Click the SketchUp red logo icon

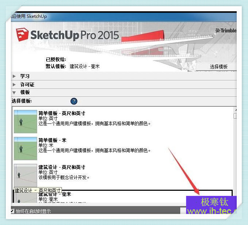coord(22,35)
